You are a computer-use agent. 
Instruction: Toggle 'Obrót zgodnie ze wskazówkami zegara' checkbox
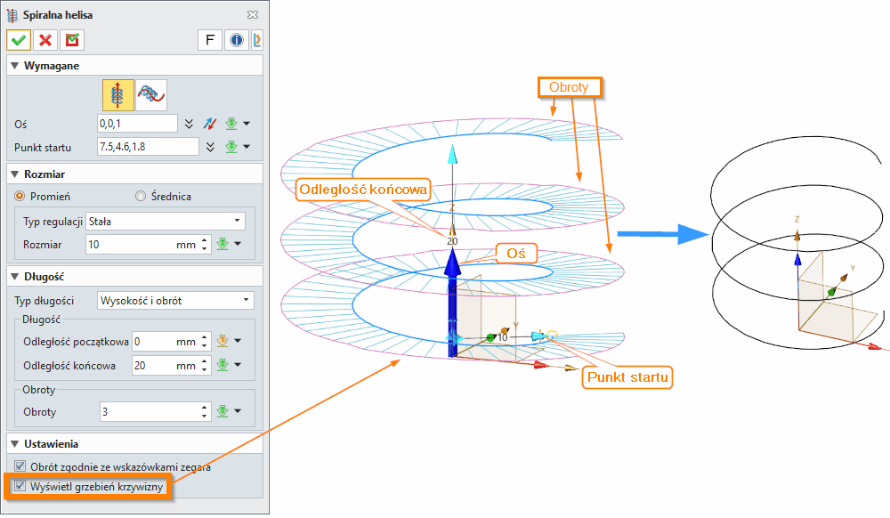click(x=20, y=466)
